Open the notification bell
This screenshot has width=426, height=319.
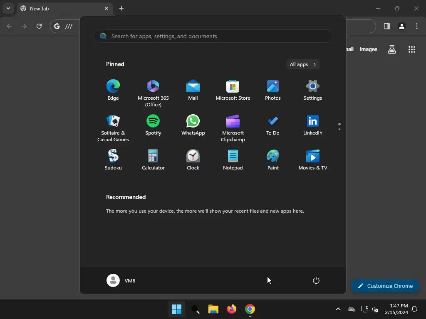coord(414,309)
